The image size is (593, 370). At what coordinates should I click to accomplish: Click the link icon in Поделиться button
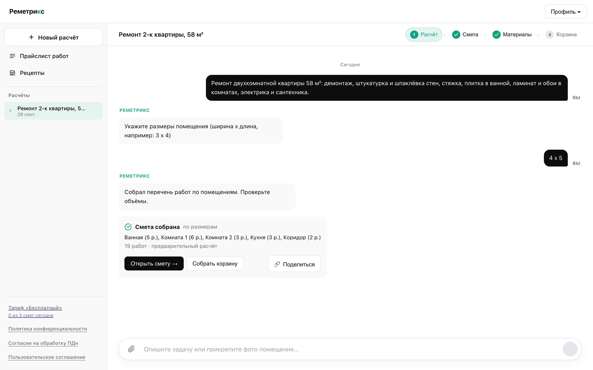click(x=277, y=264)
